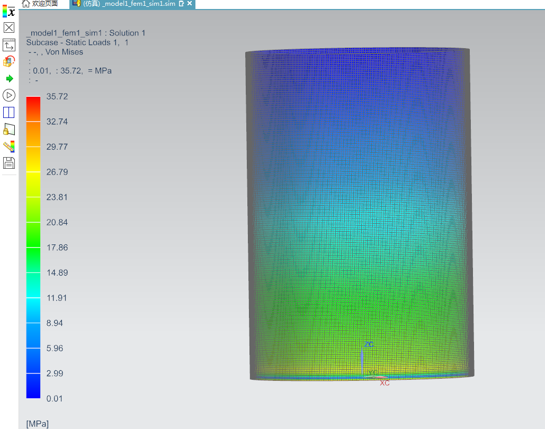Click the legend maximum value 35.72
Viewport: 545px width, 429px height.
pos(57,96)
